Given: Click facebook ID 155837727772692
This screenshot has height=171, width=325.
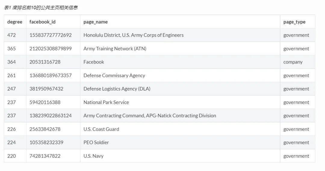Looking at the screenshot, I should [51, 35].
